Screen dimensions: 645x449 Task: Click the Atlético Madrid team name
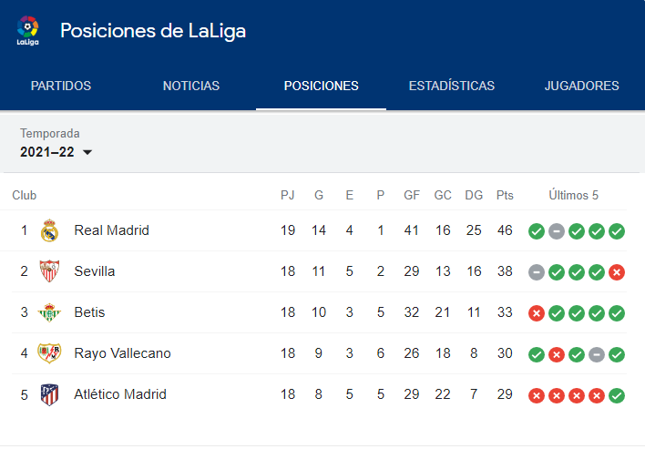[x=120, y=394]
